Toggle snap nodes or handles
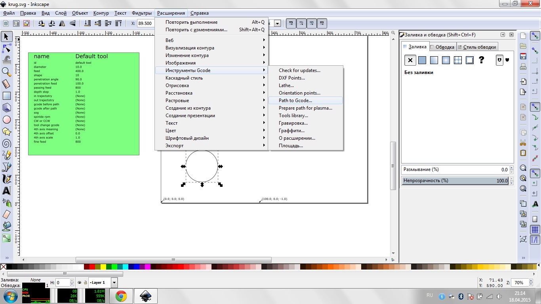Image resolution: width=541 pixels, height=304 pixels. 535,107
